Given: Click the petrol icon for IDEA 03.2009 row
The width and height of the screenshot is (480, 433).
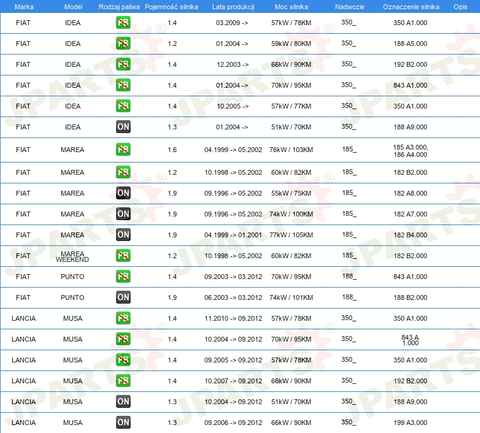Looking at the screenshot, I should (123, 22).
